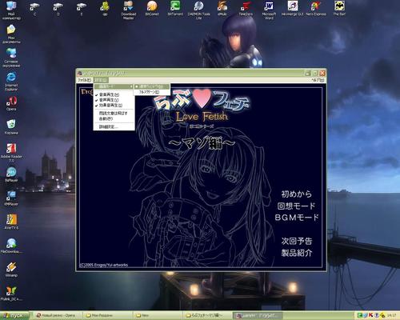Switch to Opera window in taskbar
Viewport: 400px width, 320px height.
[58, 315]
